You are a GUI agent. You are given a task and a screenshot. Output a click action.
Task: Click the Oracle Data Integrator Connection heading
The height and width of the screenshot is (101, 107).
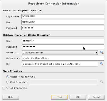pos(23,11)
